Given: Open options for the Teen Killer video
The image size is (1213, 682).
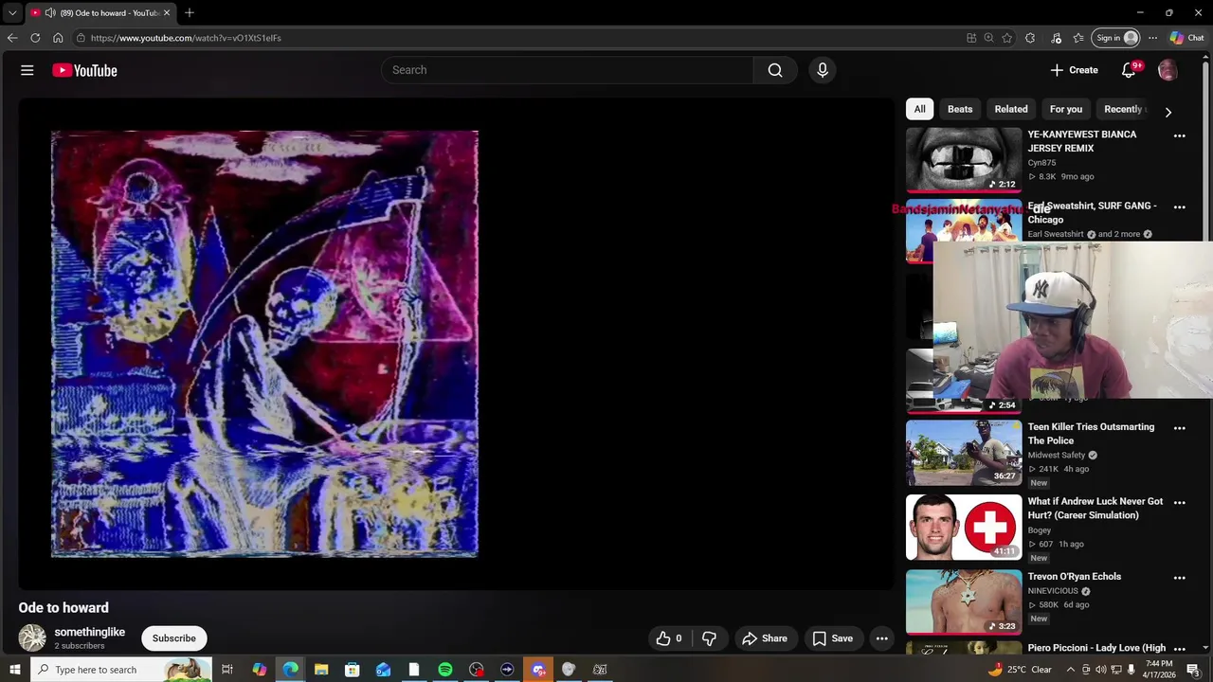Looking at the screenshot, I should pyautogui.click(x=1180, y=429).
